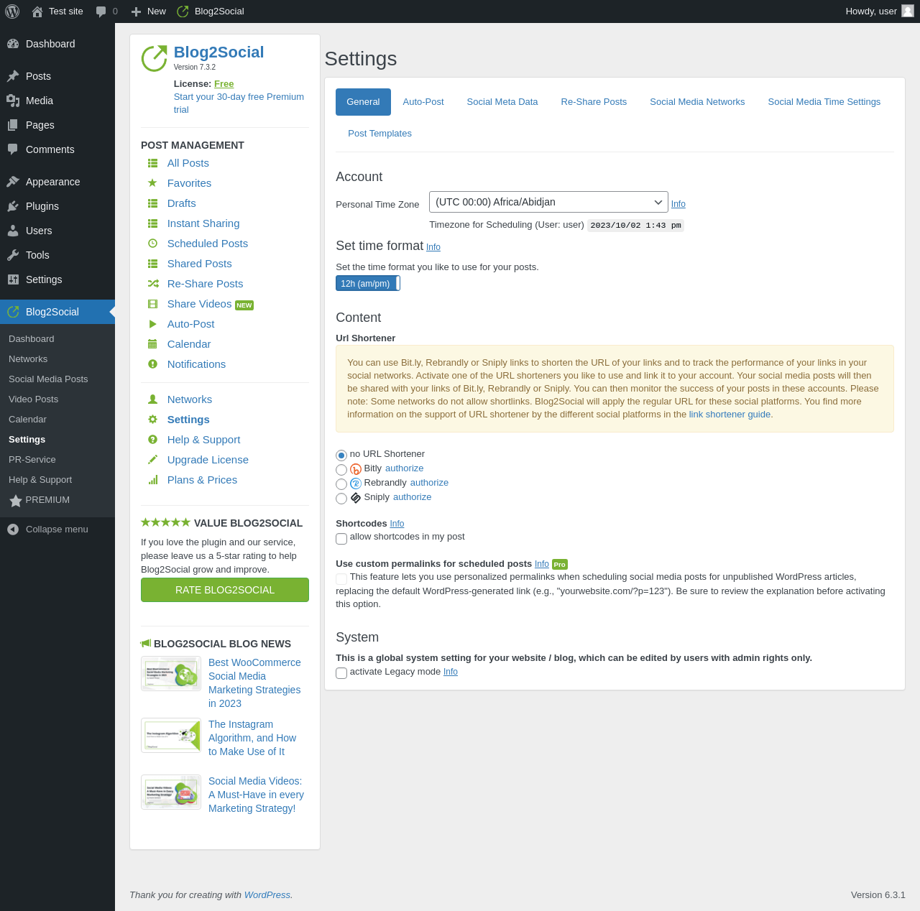Viewport: 920px width, 911px height.
Task: Select the Bitly radio button
Action: click(341, 470)
